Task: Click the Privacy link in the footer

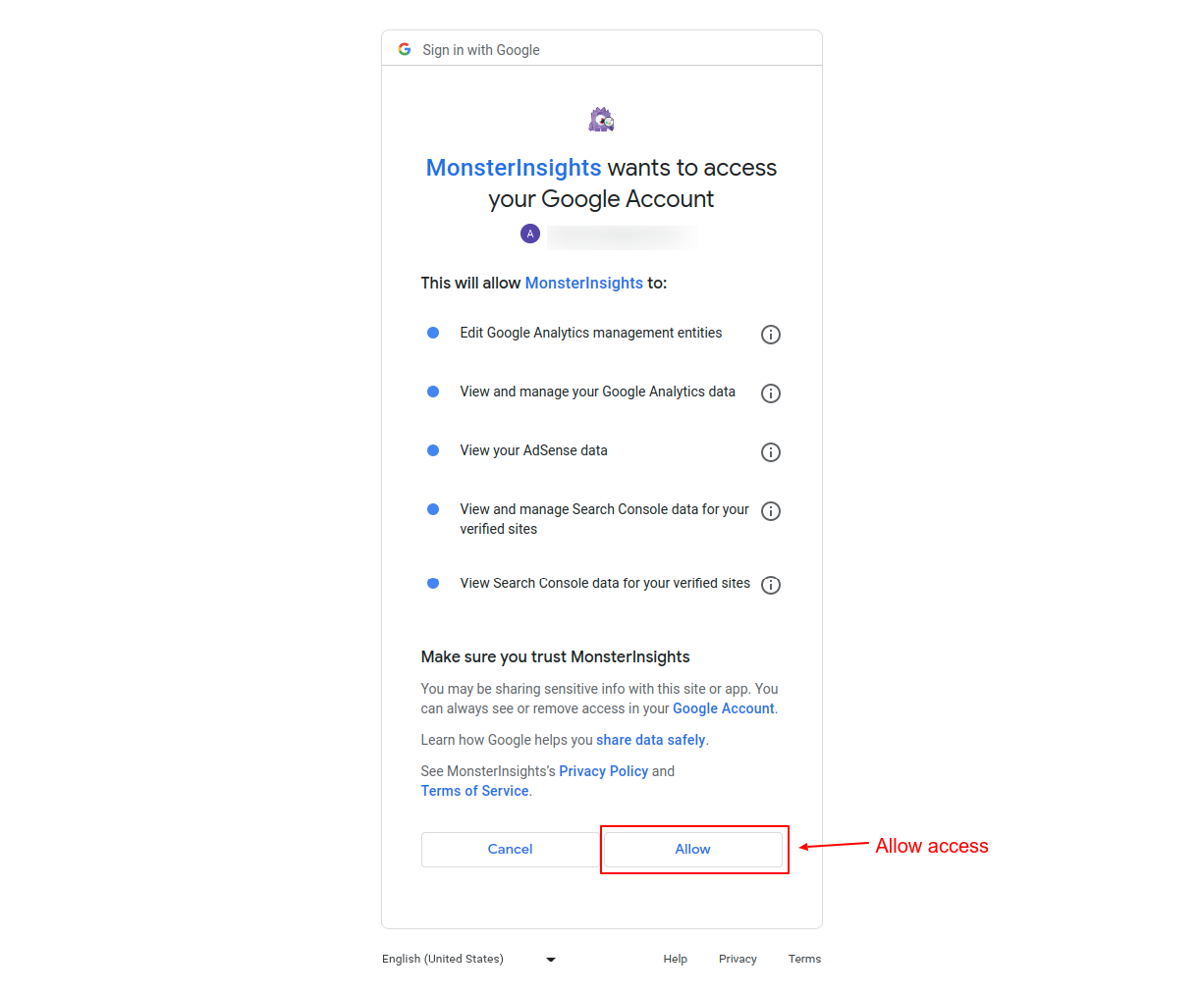Action: [x=738, y=959]
